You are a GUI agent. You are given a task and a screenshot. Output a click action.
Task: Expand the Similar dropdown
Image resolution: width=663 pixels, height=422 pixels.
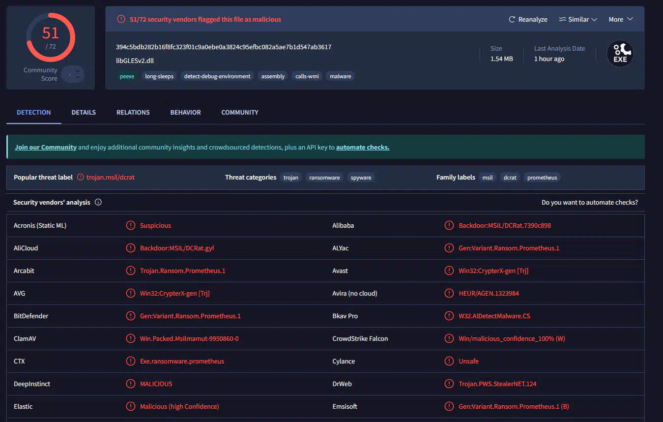[x=578, y=20]
